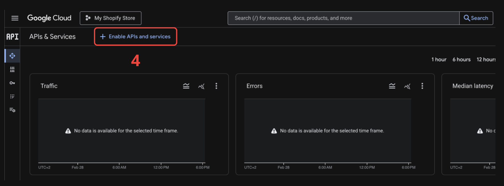Toggle the legend on the Errors chart

392,86
